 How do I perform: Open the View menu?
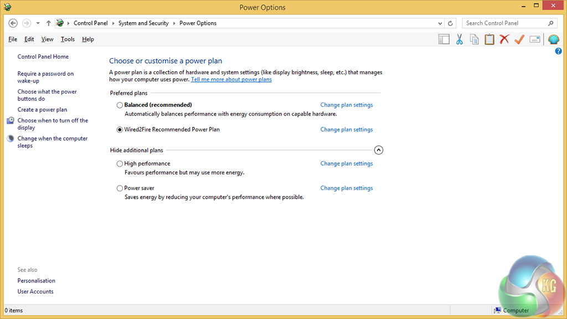point(48,39)
